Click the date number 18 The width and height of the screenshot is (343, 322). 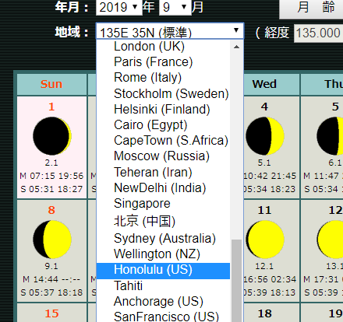[264, 313]
